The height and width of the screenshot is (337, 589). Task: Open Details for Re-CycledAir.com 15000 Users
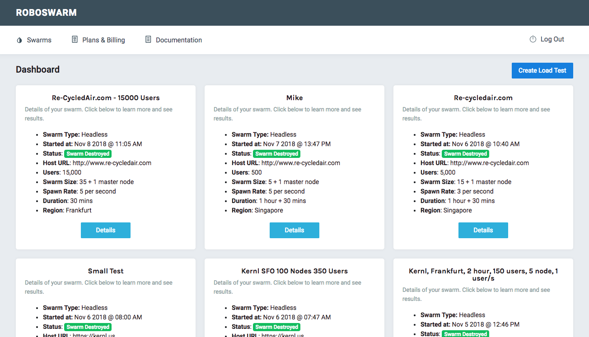point(106,230)
